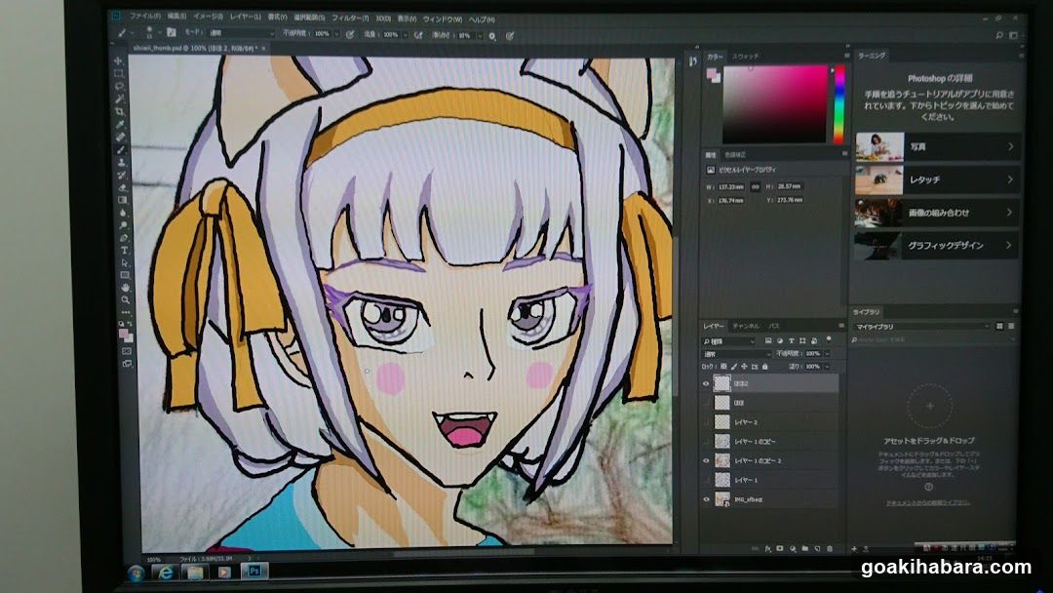
Task: Hide the IMG_ bottom layer
Action: [706, 499]
